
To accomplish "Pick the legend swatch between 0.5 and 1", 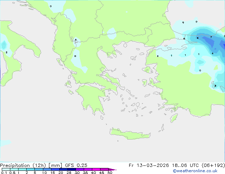I will [14, 169].
